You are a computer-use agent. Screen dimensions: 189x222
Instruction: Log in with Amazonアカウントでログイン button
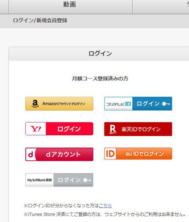pos(59,104)
